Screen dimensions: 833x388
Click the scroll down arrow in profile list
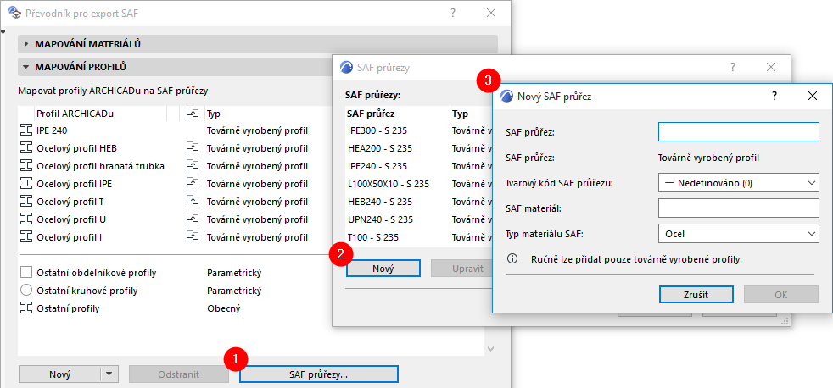coord(490,349)
